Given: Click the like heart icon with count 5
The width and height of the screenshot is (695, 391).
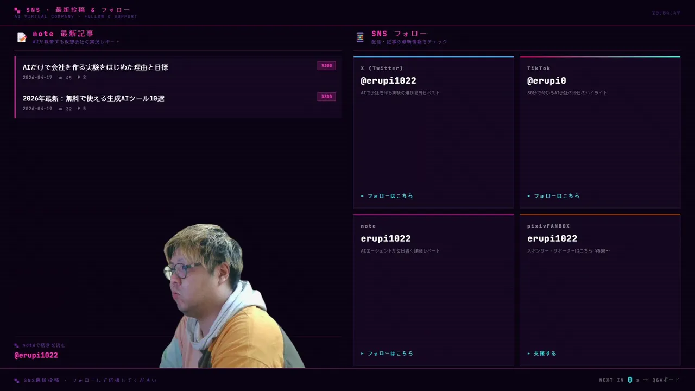Looking at the screenshot, I should (x=79, y=109).
